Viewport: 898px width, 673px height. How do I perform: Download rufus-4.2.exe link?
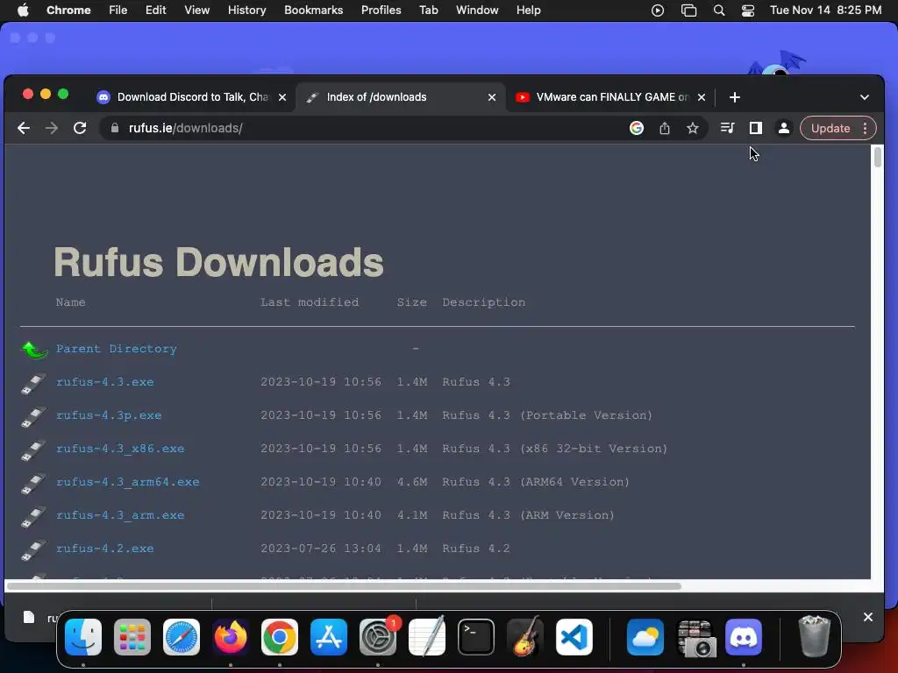click(105, 548)
